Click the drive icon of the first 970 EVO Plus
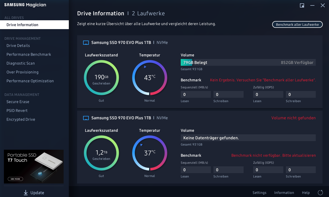 click(x=86, y=43)
